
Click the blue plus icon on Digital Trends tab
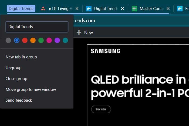tap(89, 9)
